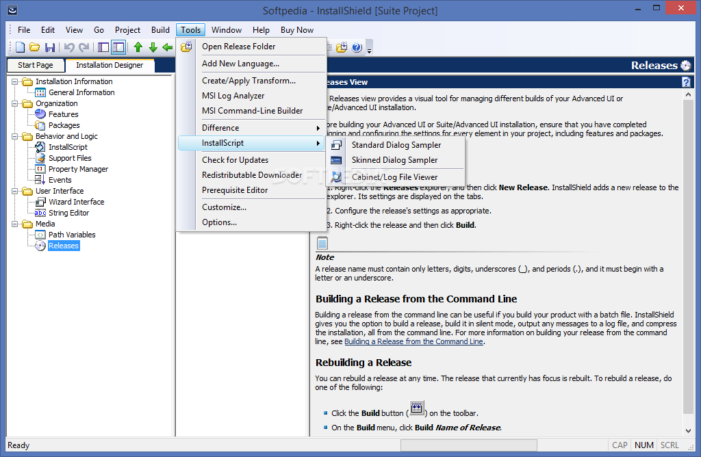Open Prerequisite Editor
This screenshot has width=701, height=457.
coord(251,190)
